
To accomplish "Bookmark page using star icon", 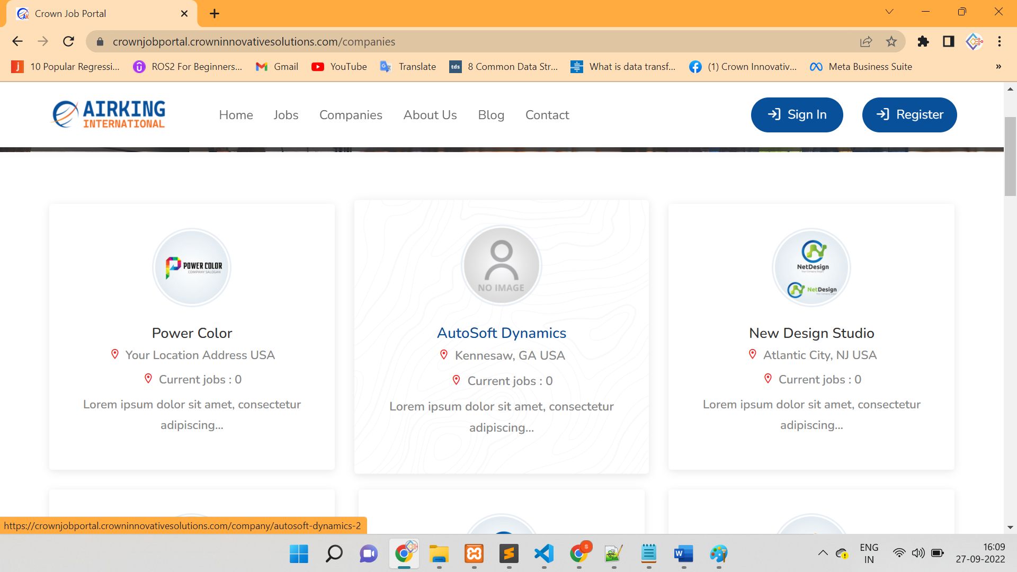I will 891,41.
